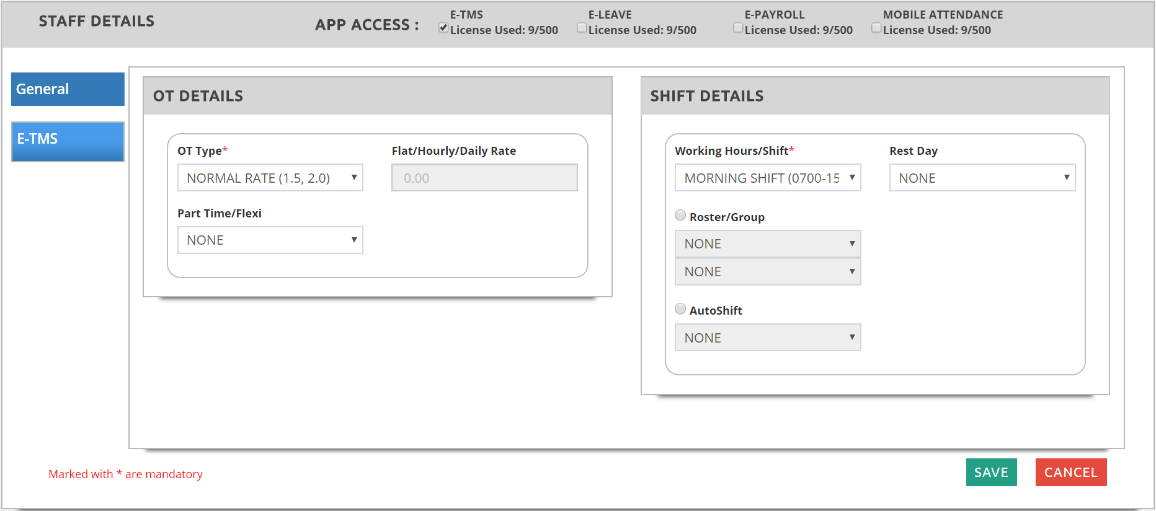
Task: Choose the AutoShift radio option
Action: coord(680,309)
